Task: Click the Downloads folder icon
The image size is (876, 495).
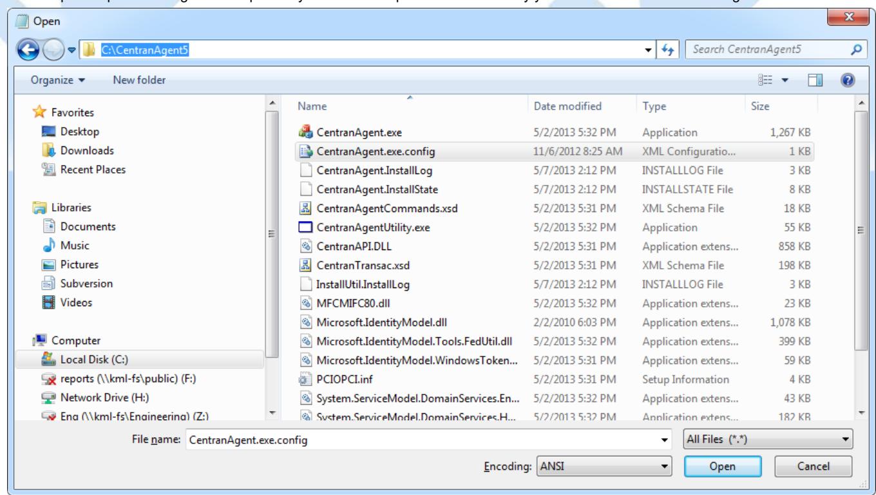Action: point(48,151)
